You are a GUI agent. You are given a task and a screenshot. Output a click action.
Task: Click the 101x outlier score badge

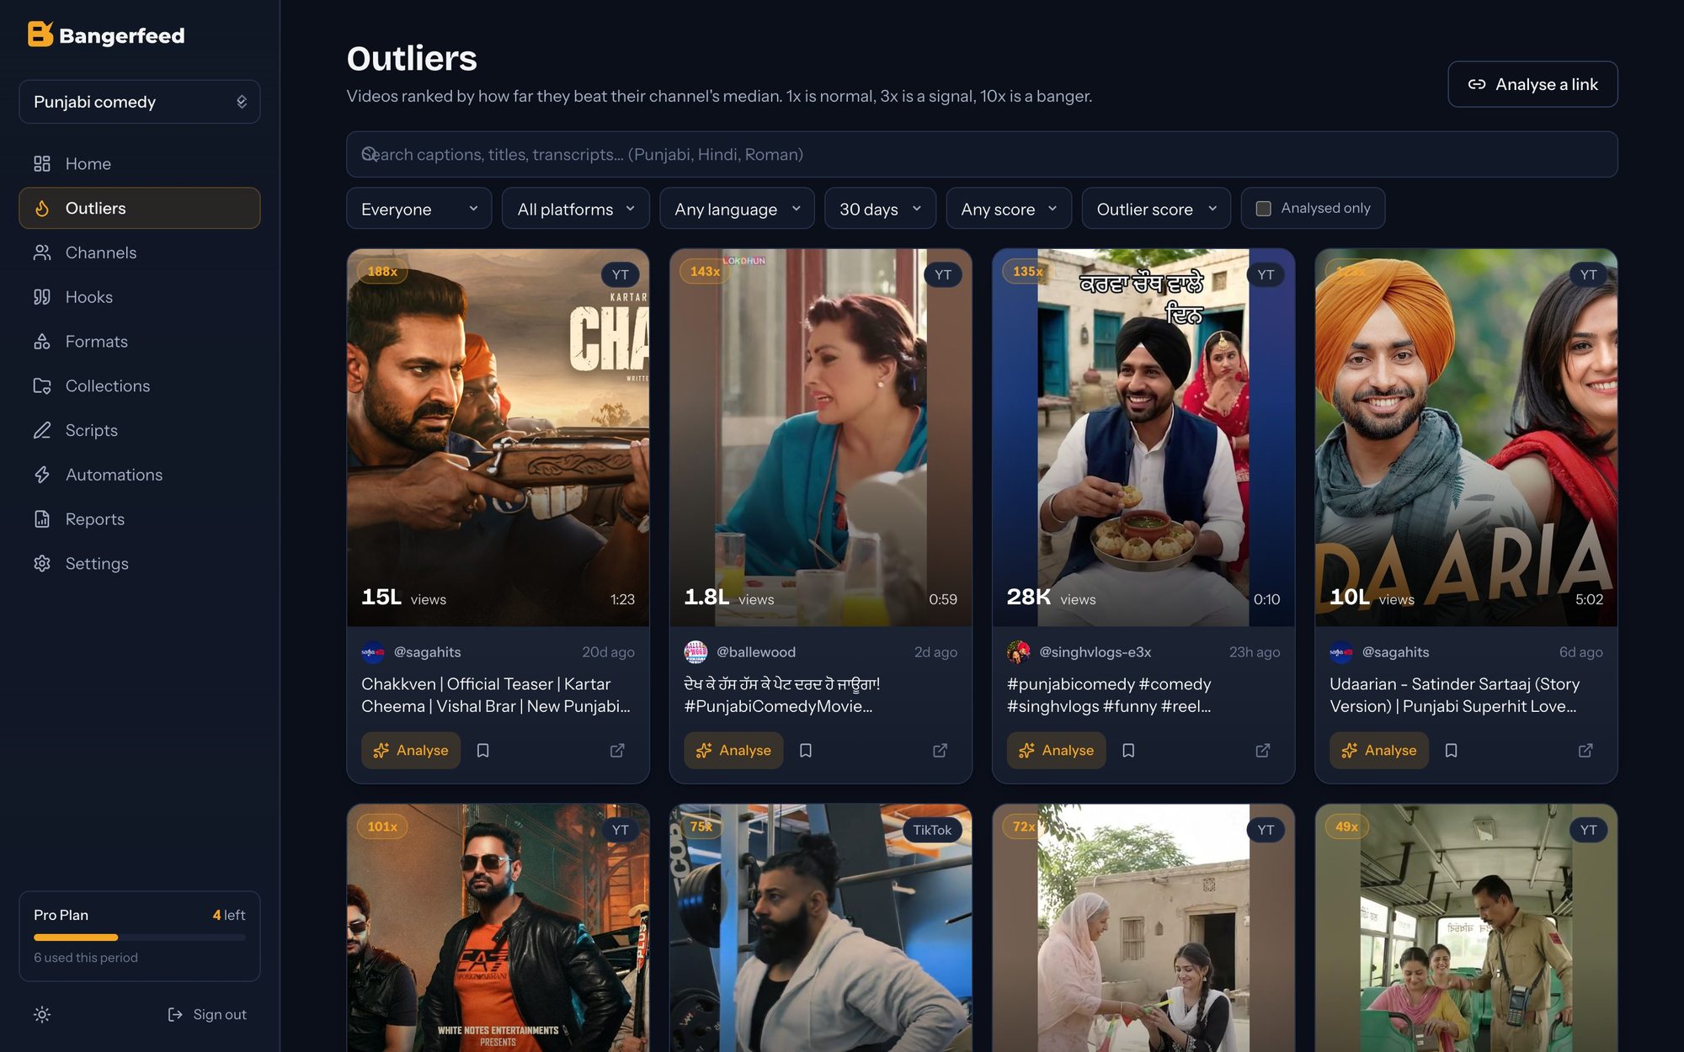tap(382, 826)
